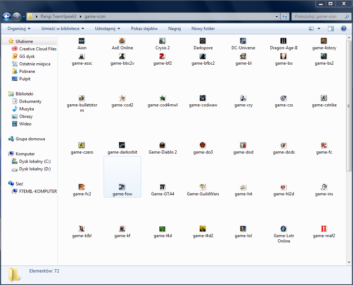
Task: Open the view options dropdown arrow
Action: click(x=319, y=29)
